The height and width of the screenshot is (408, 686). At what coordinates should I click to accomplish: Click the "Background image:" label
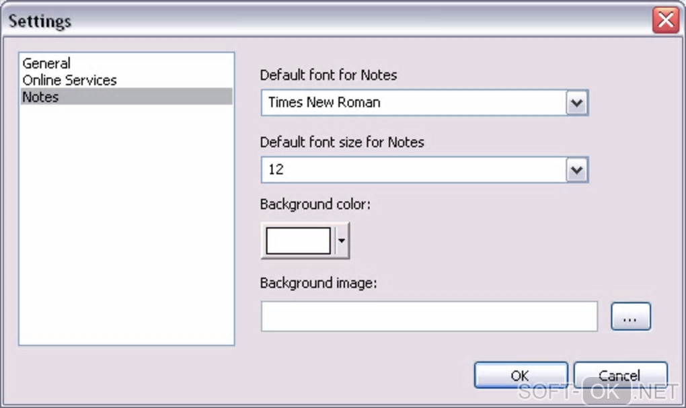coord(319,283)
